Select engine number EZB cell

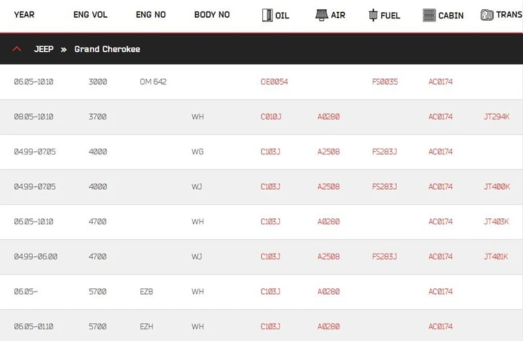click(146, 291)
